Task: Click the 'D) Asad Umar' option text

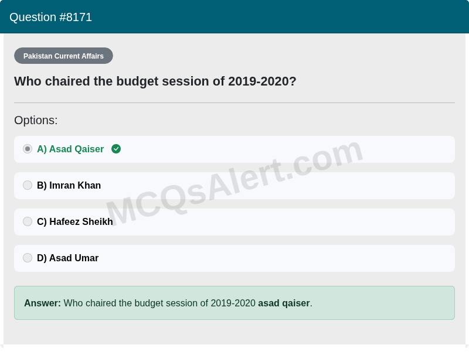Action: (67, 258)
